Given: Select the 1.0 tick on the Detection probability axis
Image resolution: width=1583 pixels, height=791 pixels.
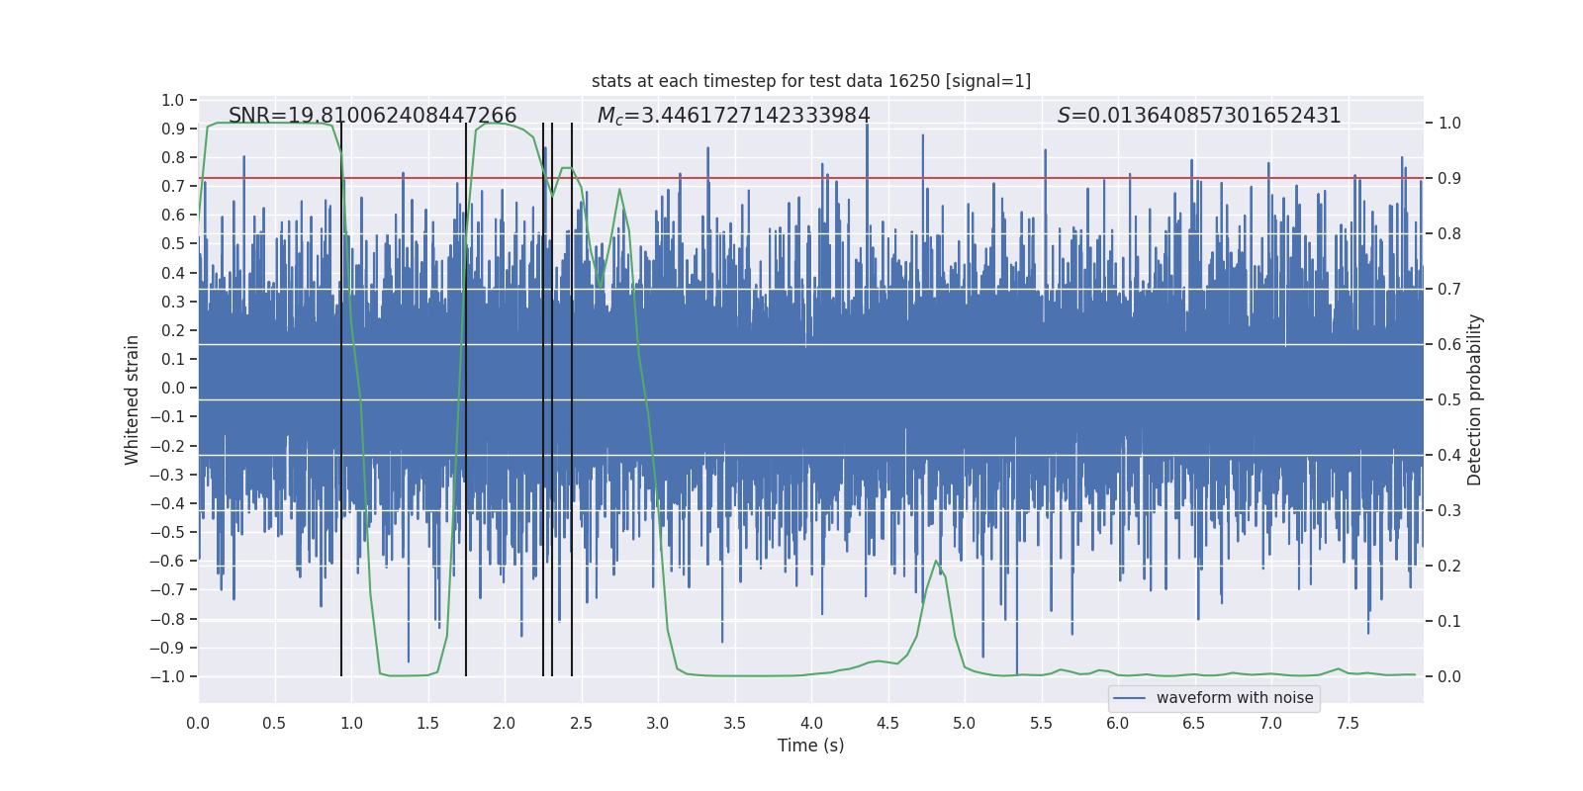Looking at the screenshot, I should [x=1449, y=123].
